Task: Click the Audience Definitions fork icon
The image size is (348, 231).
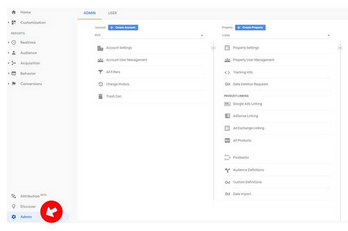Action: pos(227,170)
